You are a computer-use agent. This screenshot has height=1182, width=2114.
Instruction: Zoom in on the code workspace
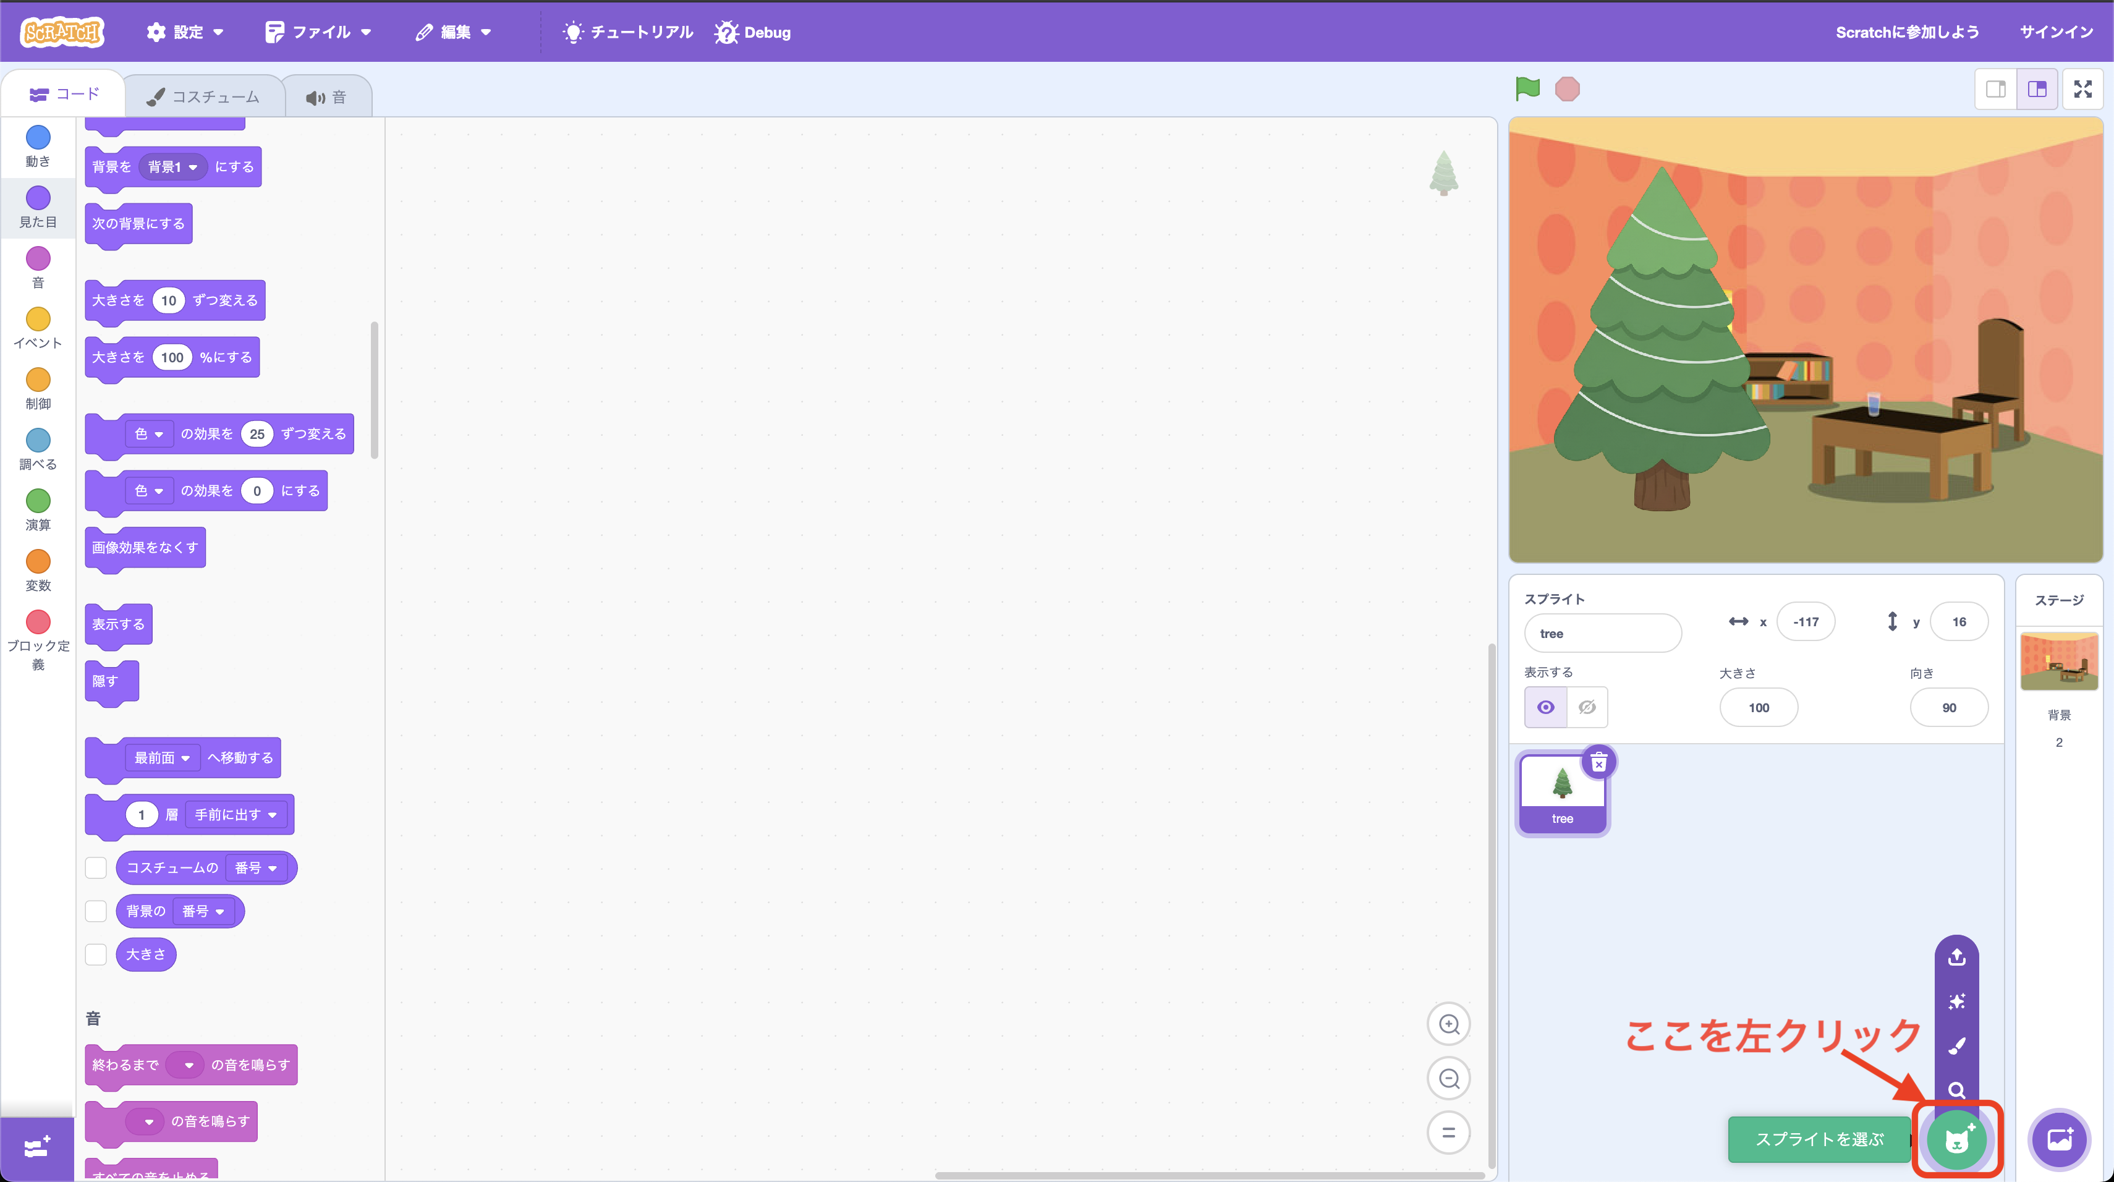click(1448, 1024)
